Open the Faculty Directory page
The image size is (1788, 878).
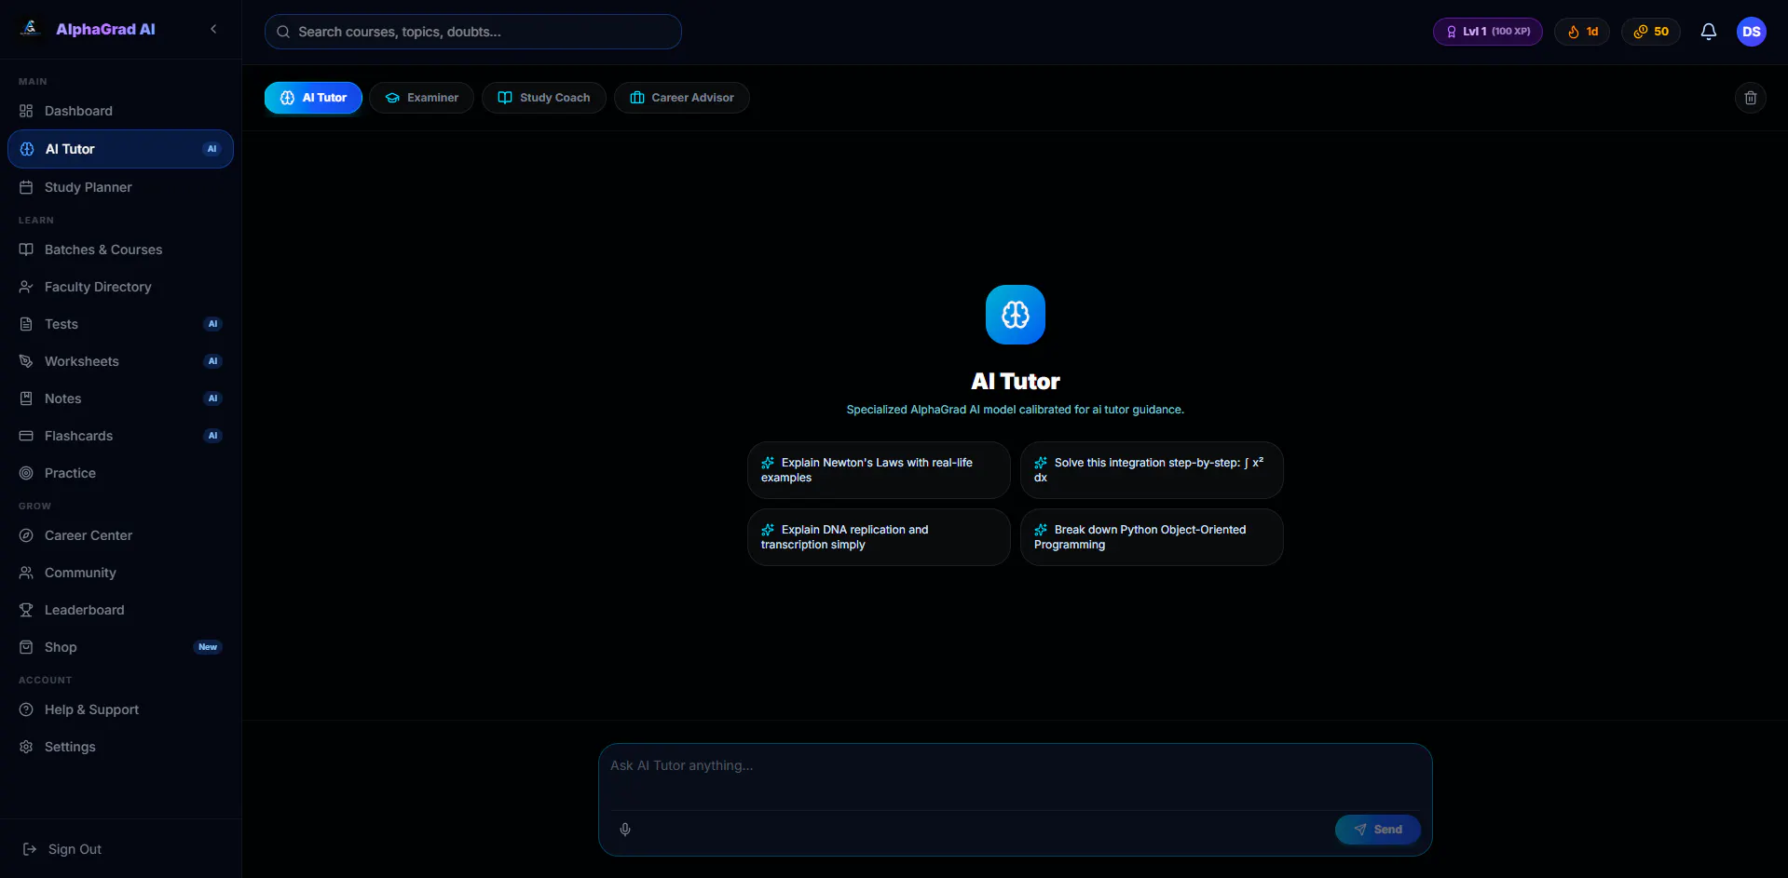click(120, 287)
